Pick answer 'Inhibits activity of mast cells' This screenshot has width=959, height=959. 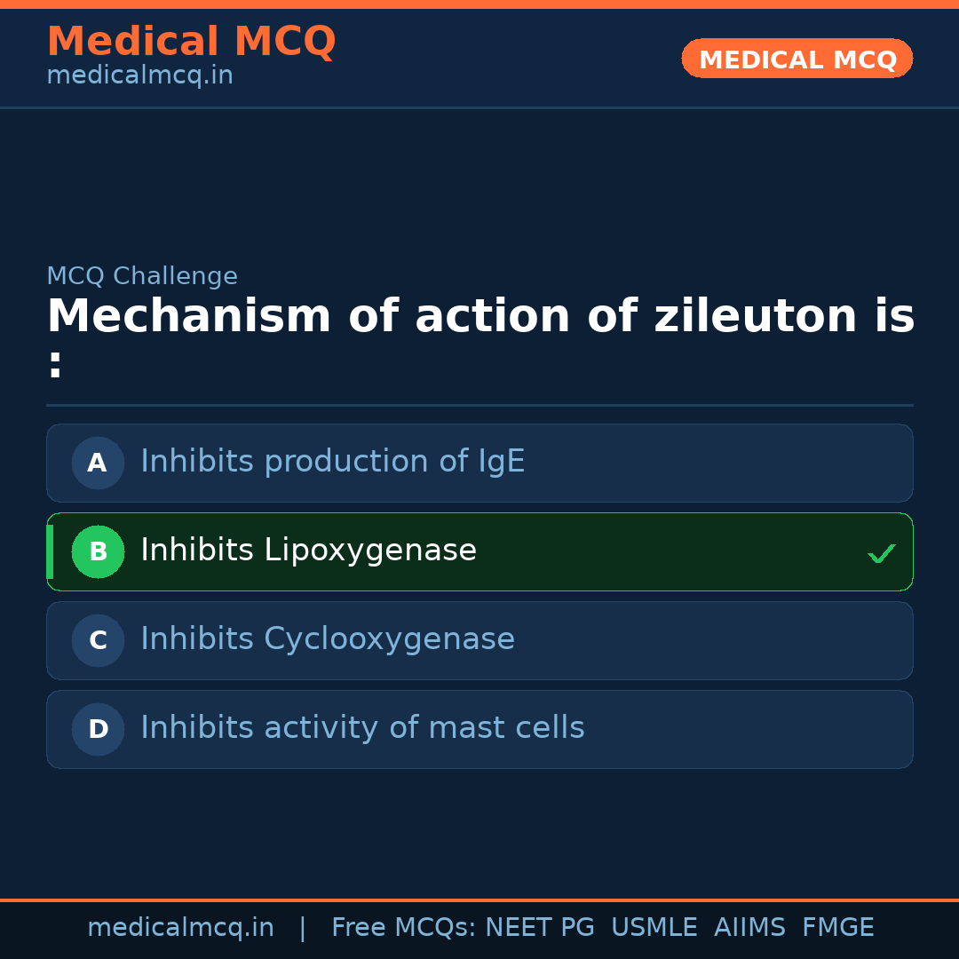click(362, 728)
